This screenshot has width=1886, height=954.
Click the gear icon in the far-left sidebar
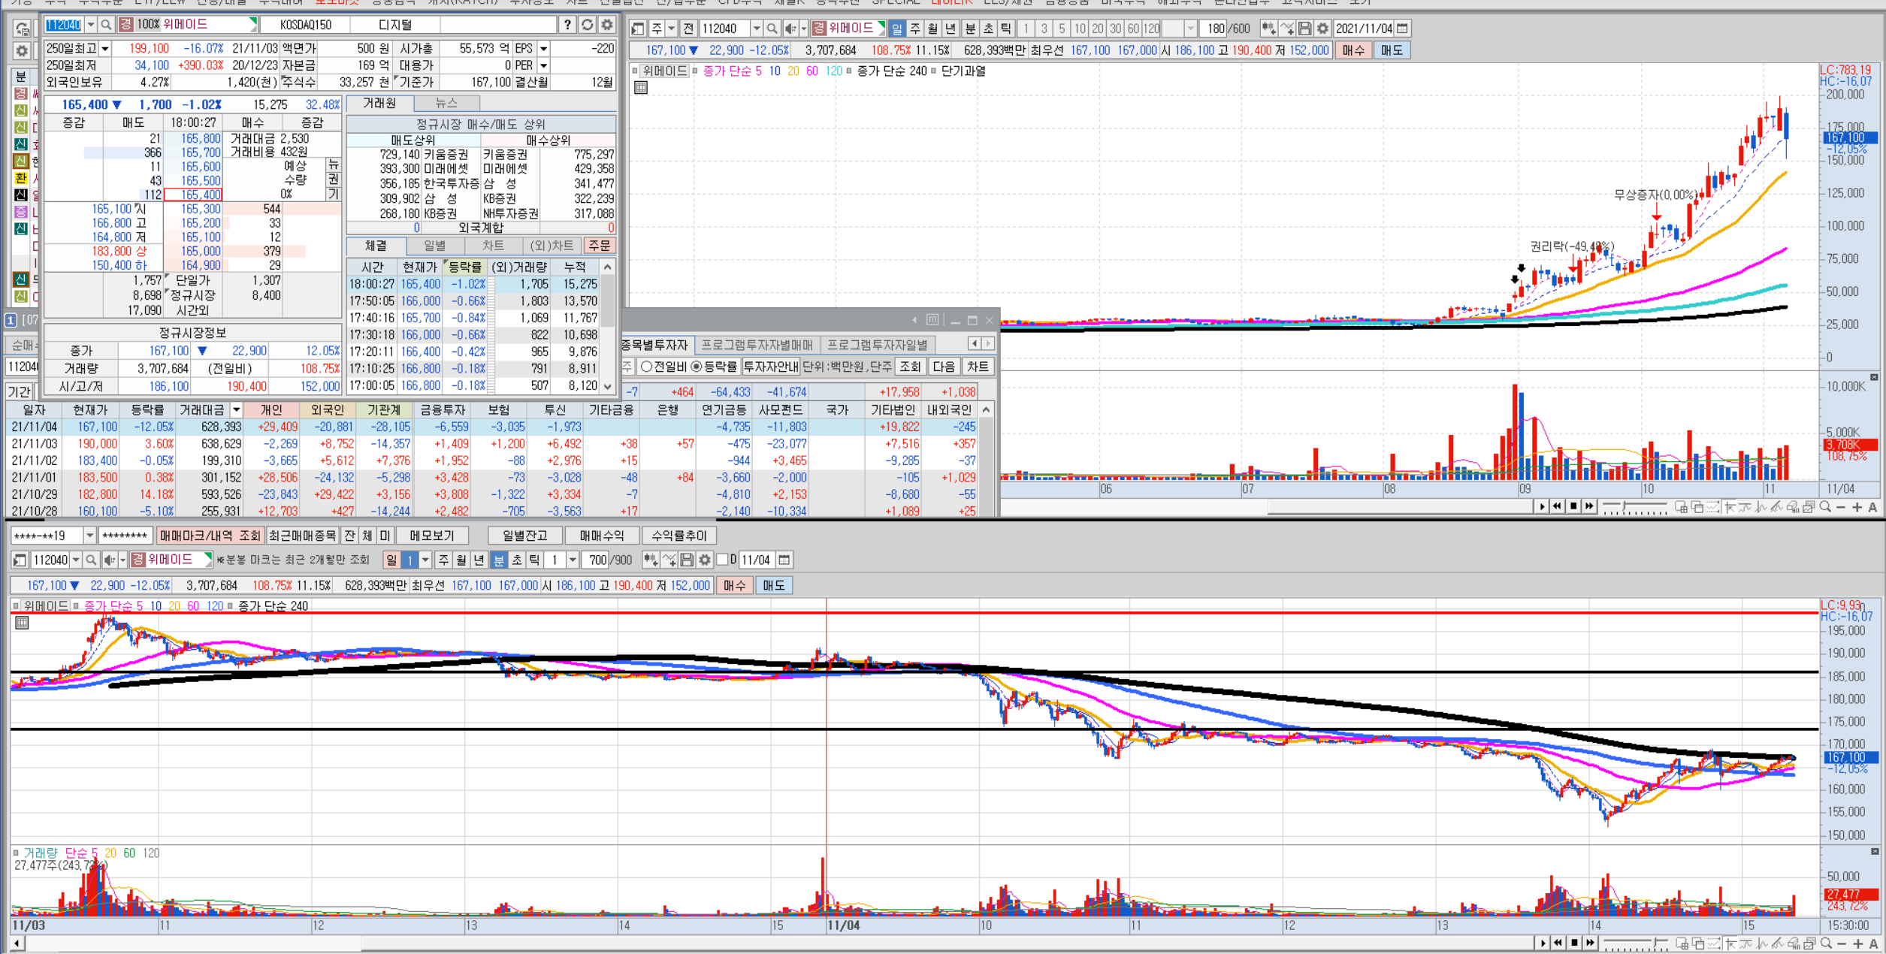(x=22, y=51)
